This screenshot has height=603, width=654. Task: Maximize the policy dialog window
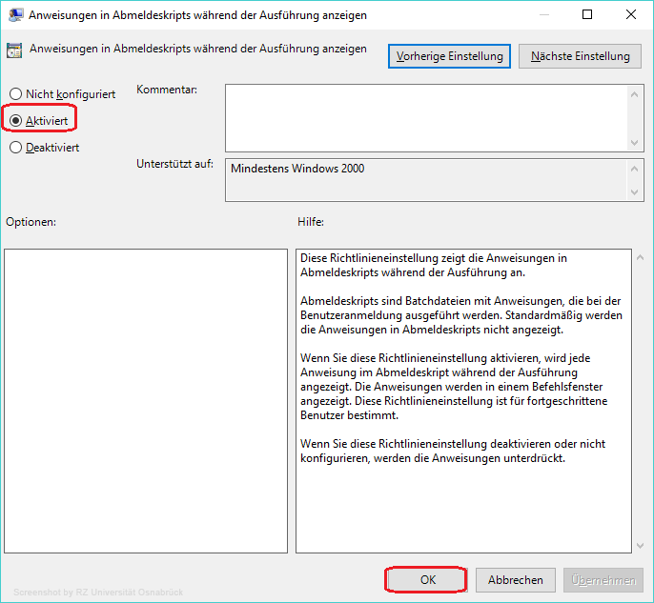[587, 15]
